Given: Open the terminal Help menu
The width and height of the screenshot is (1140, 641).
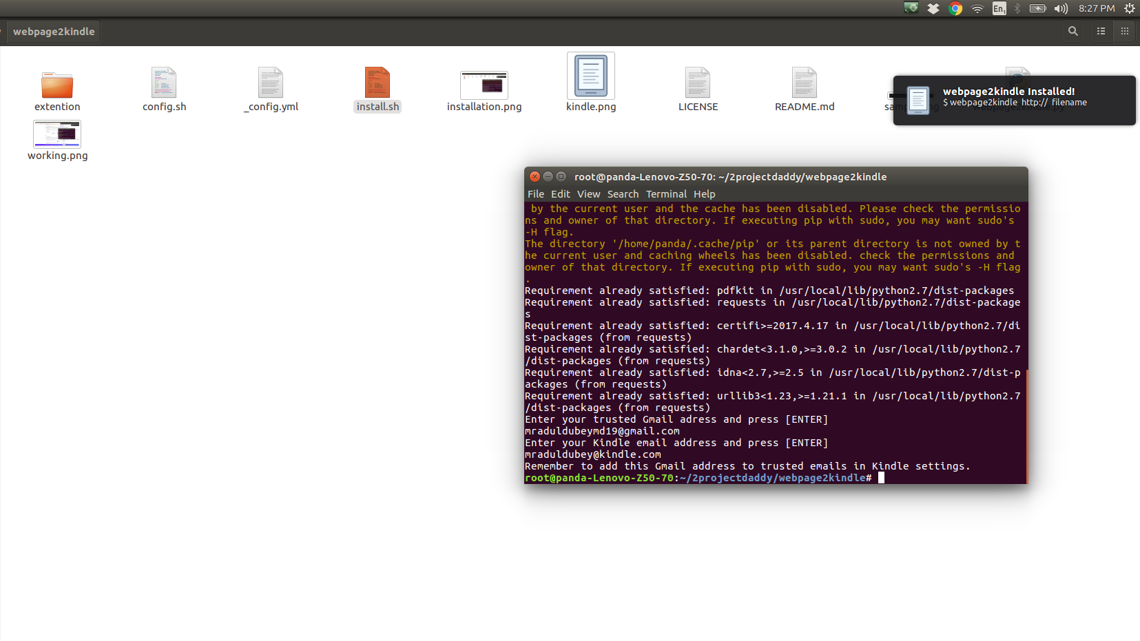Looking at the screenshot, I should pyautogui.click(x=704, y=194).
